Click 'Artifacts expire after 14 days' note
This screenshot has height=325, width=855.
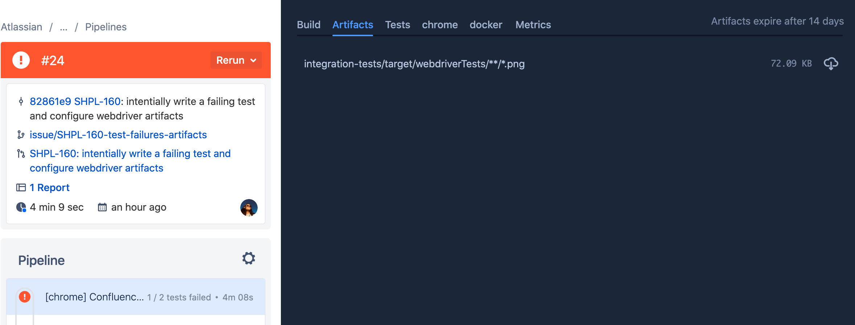[777, 21]
